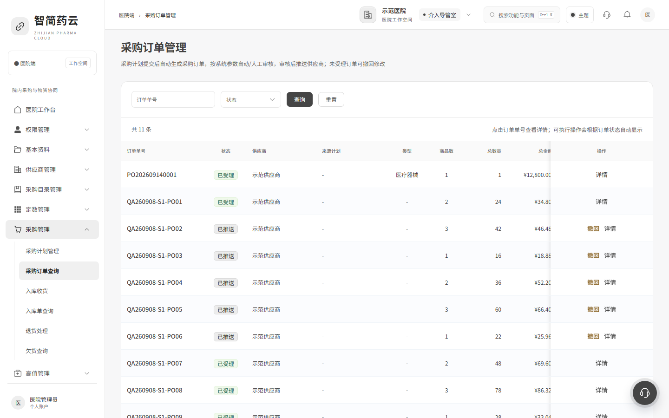Click the 医院管理员 avatar at sidebar bottom
The height and width of the screenshot is (418, 669).
pos(18,403)
